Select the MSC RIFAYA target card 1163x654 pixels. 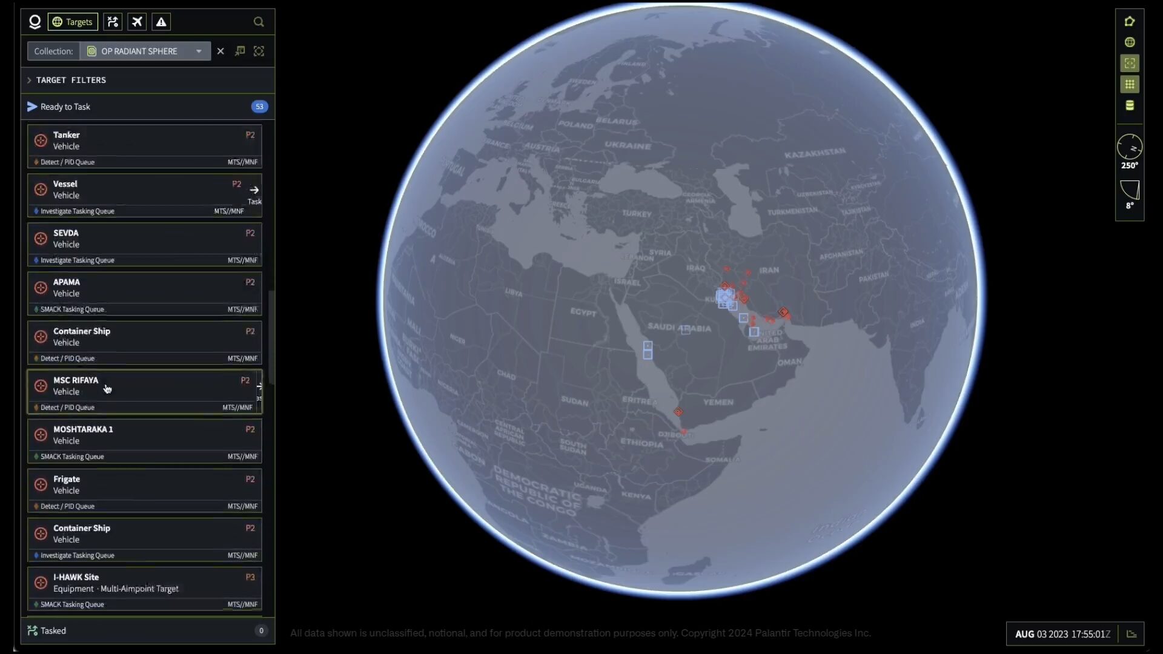[144, 391]
